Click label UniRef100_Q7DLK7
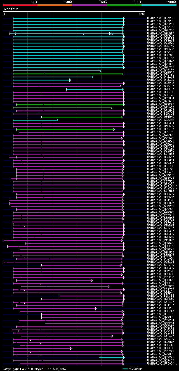Viewport: 179px width, 371px height. (161, 89)
